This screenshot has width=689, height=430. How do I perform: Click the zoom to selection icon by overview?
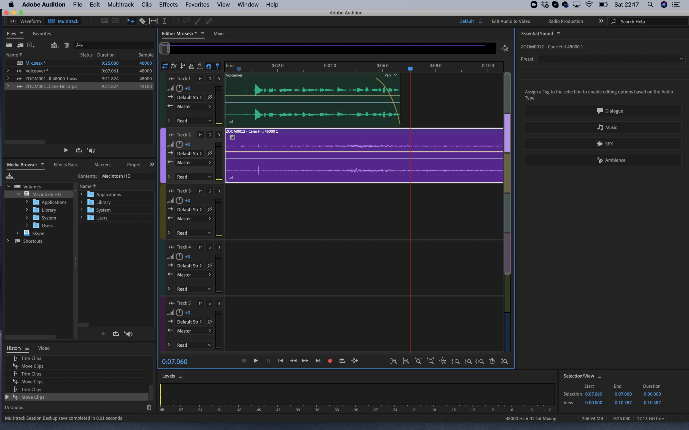coord(505,48)
